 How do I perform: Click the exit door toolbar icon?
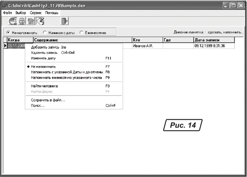point(64,21)
